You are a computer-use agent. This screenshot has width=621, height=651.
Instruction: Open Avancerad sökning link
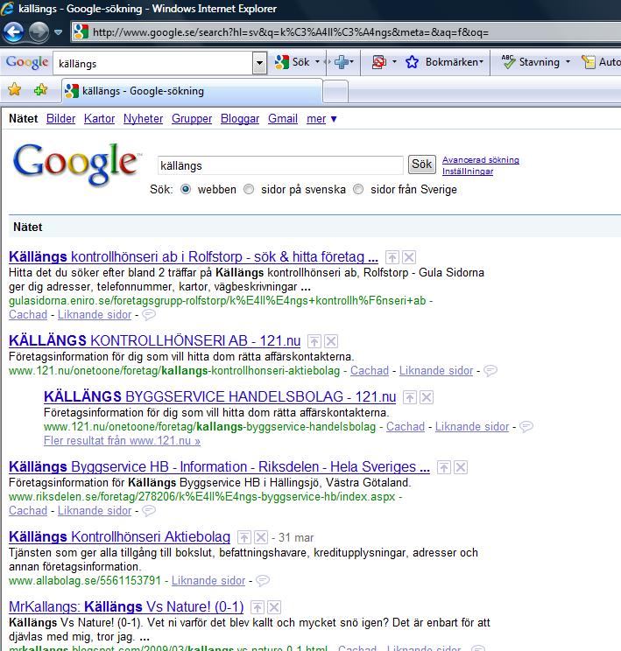pyautogui.click(x=481, y=160)
